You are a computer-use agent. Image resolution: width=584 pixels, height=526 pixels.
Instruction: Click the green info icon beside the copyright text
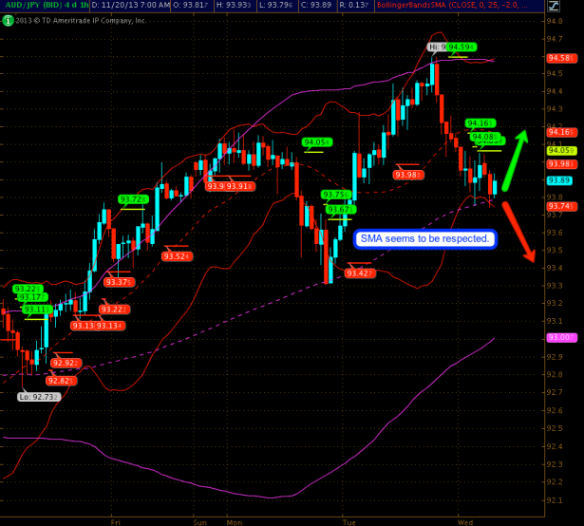(x=7, y=19)
